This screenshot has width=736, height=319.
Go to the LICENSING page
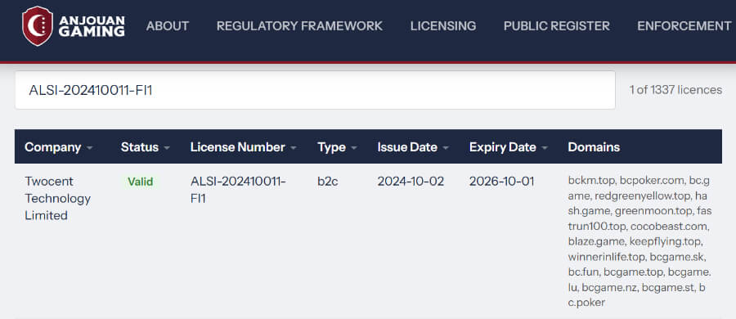(443, 26)
